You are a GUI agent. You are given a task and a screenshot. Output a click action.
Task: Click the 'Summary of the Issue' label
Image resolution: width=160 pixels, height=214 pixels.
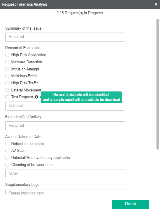click(23, 28)
